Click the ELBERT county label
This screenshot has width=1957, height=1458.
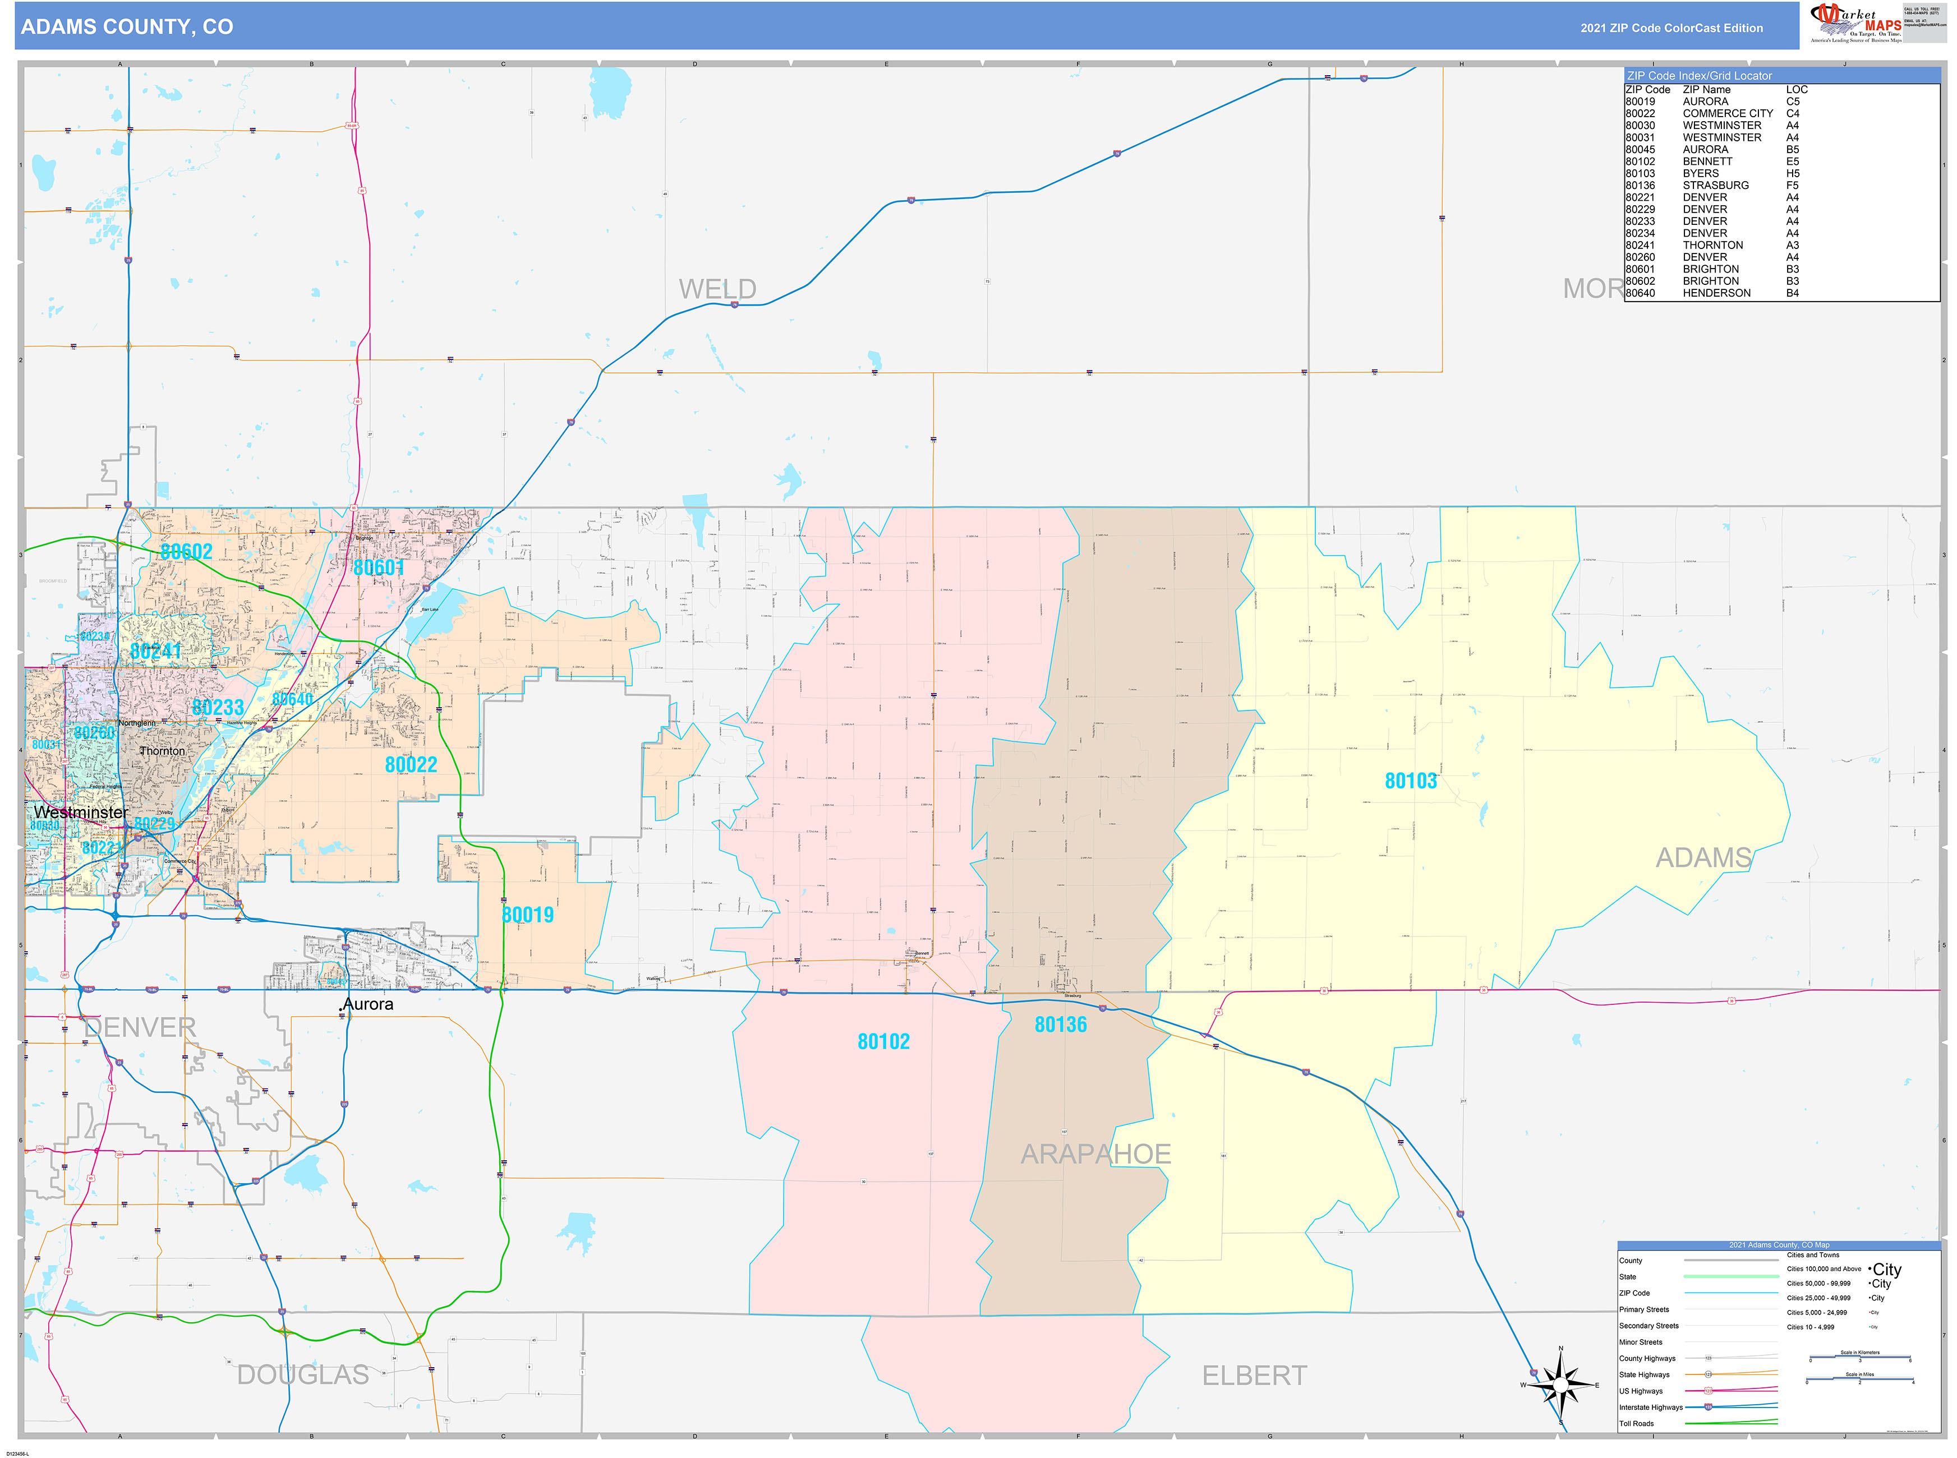tap(1254, 1376)
